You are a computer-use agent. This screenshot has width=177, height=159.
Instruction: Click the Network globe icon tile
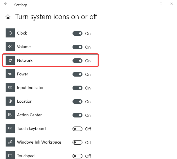coord(10,60)
